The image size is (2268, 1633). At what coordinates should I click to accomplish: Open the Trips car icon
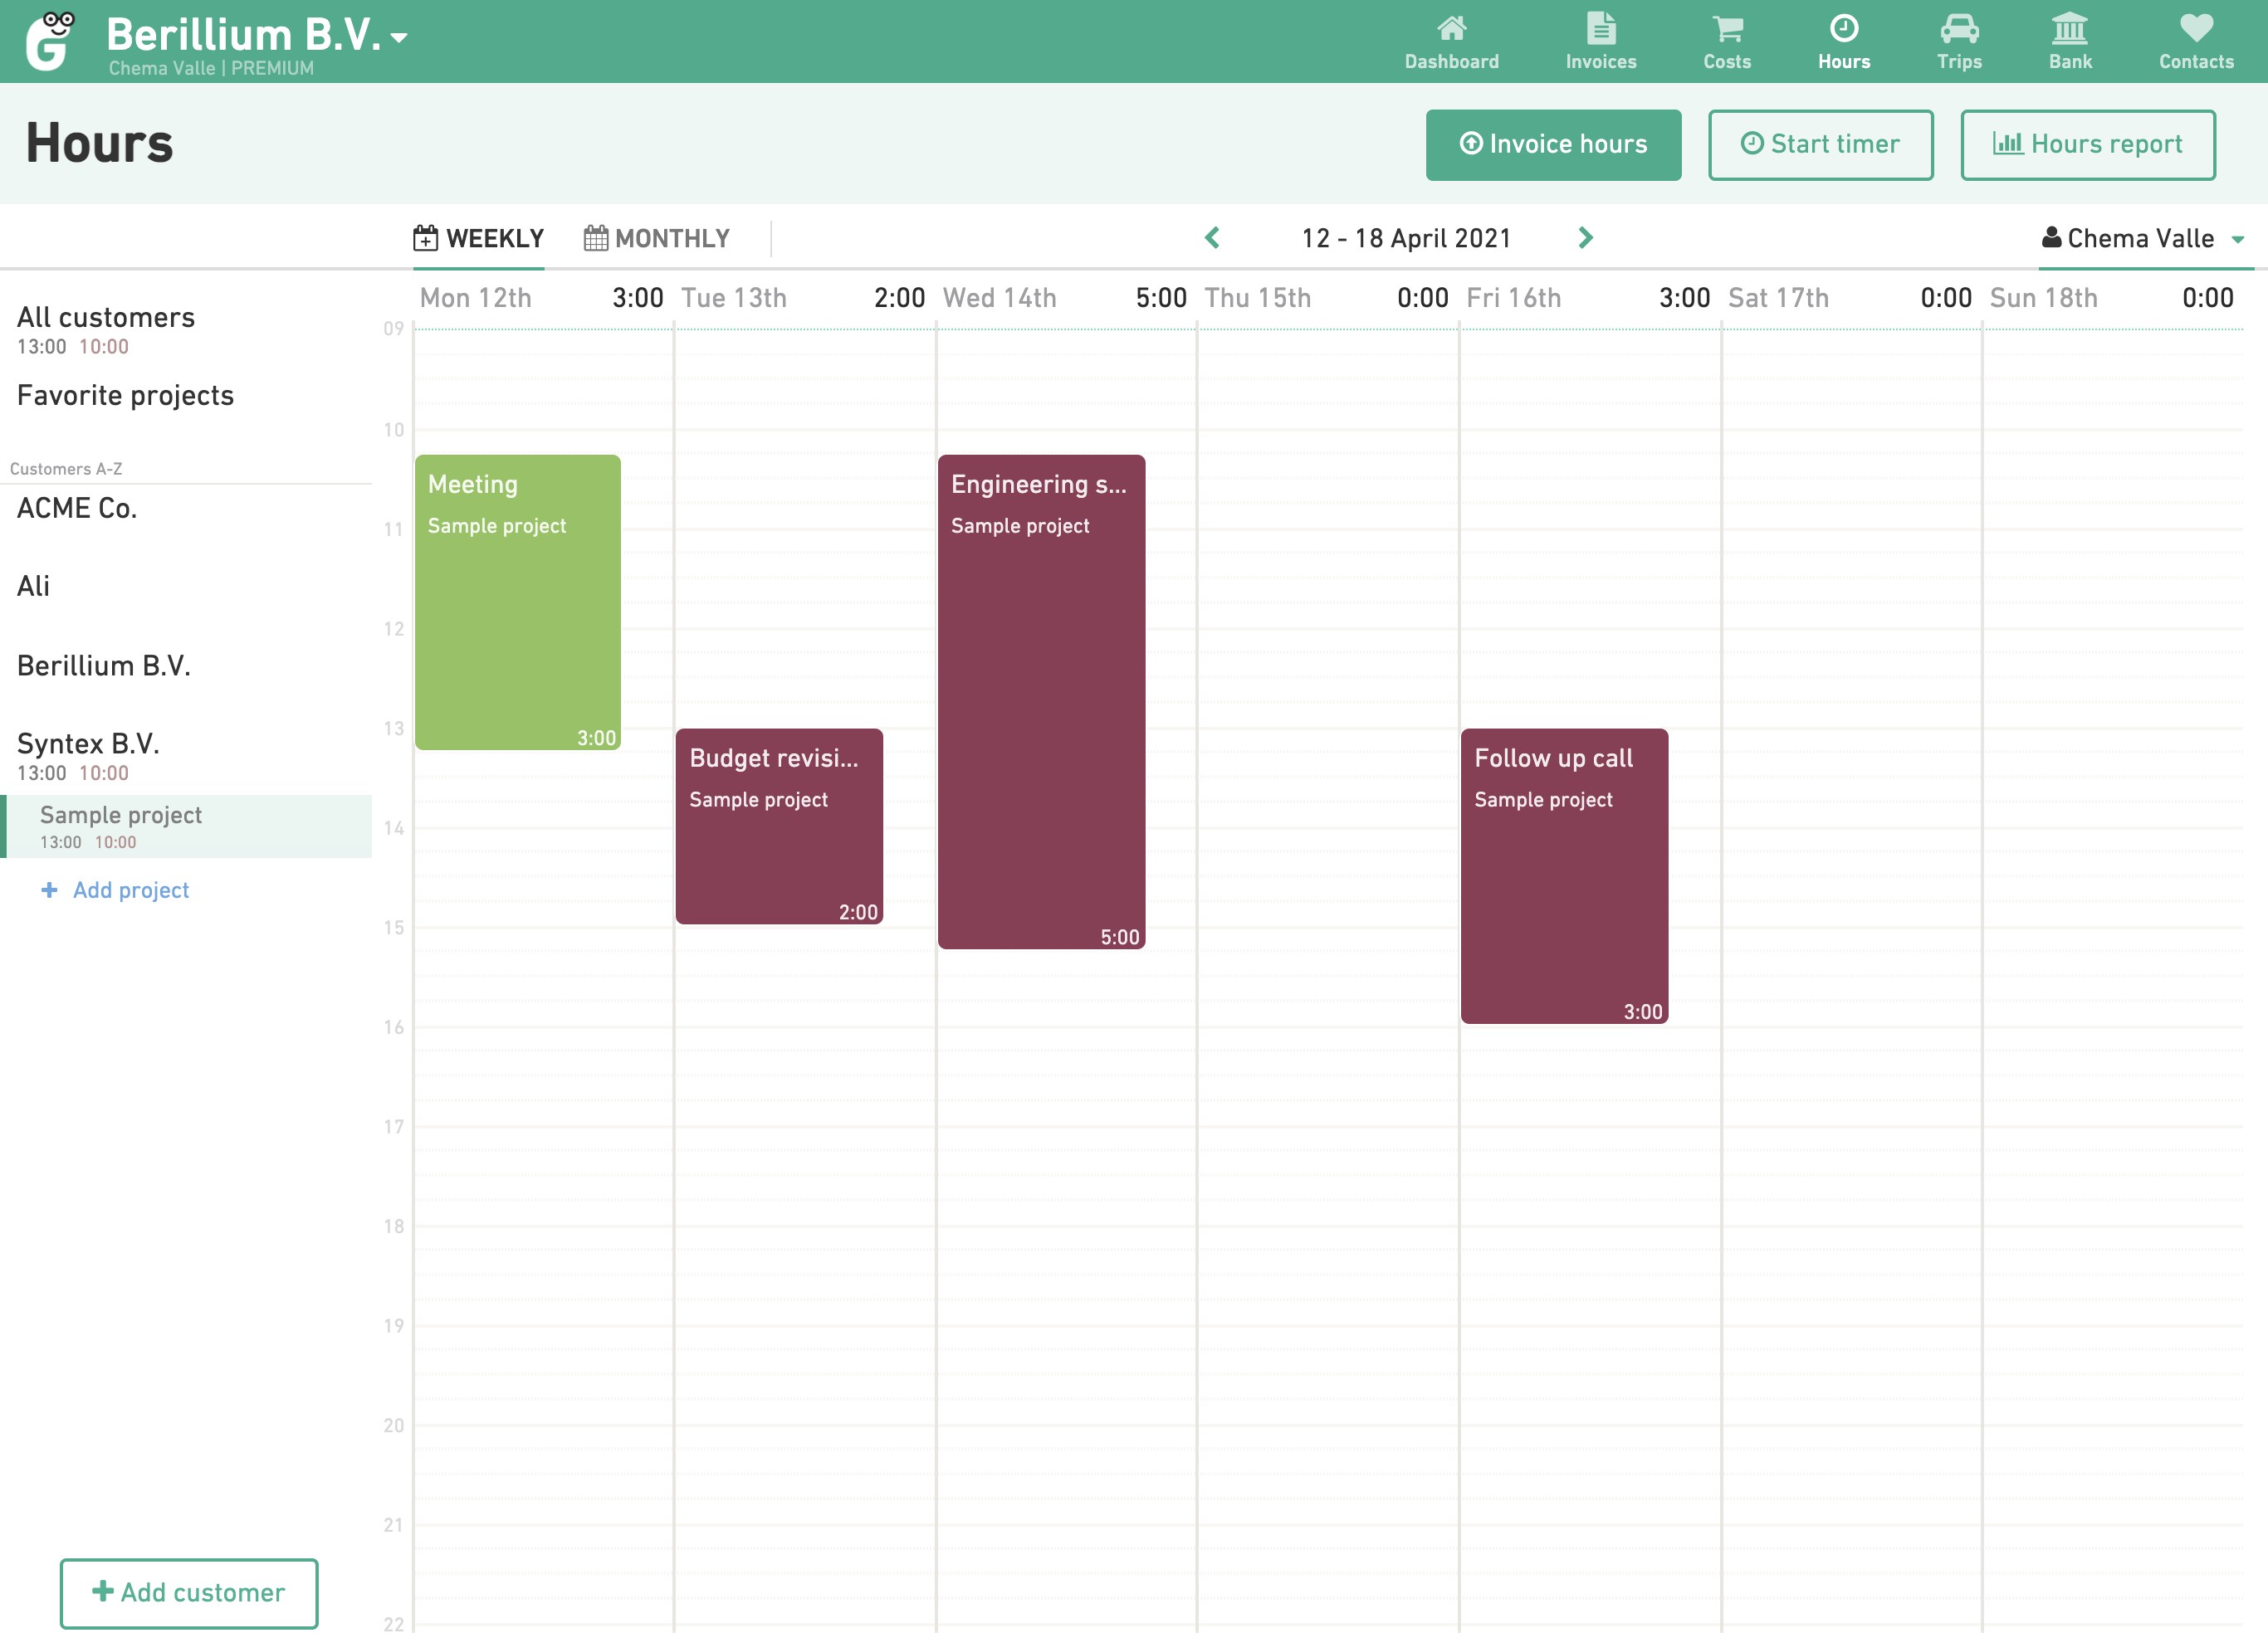[1958, 29]
